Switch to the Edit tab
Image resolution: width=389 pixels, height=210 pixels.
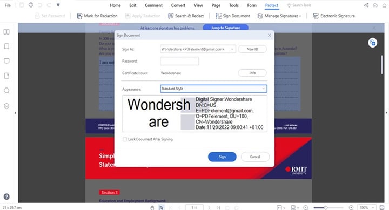133,5
